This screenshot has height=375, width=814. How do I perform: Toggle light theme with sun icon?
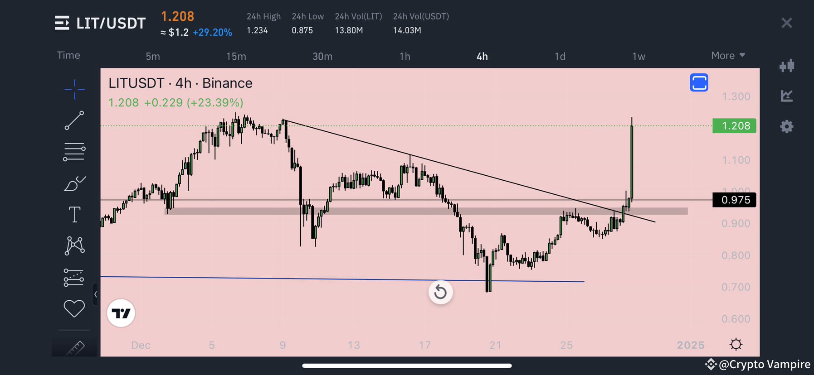[x=736, y=344]
